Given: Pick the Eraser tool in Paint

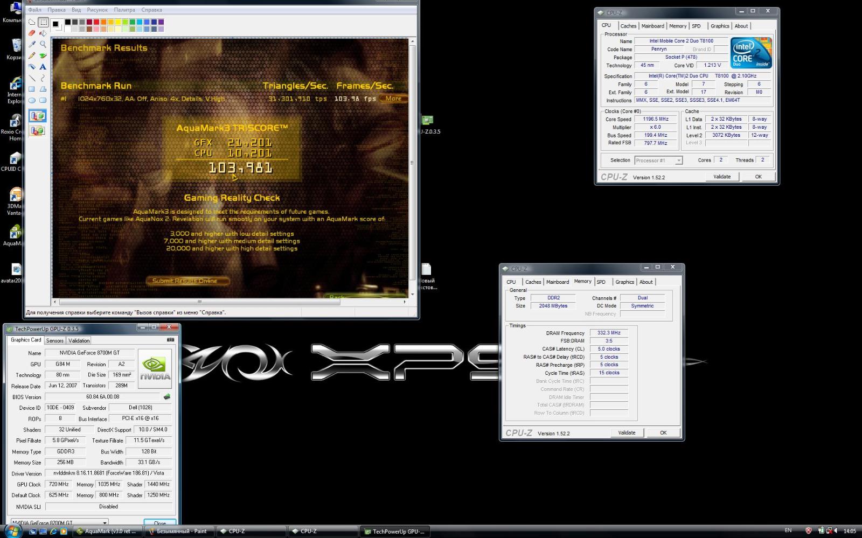Looking at the screenshot, I should tap(32, 33).
